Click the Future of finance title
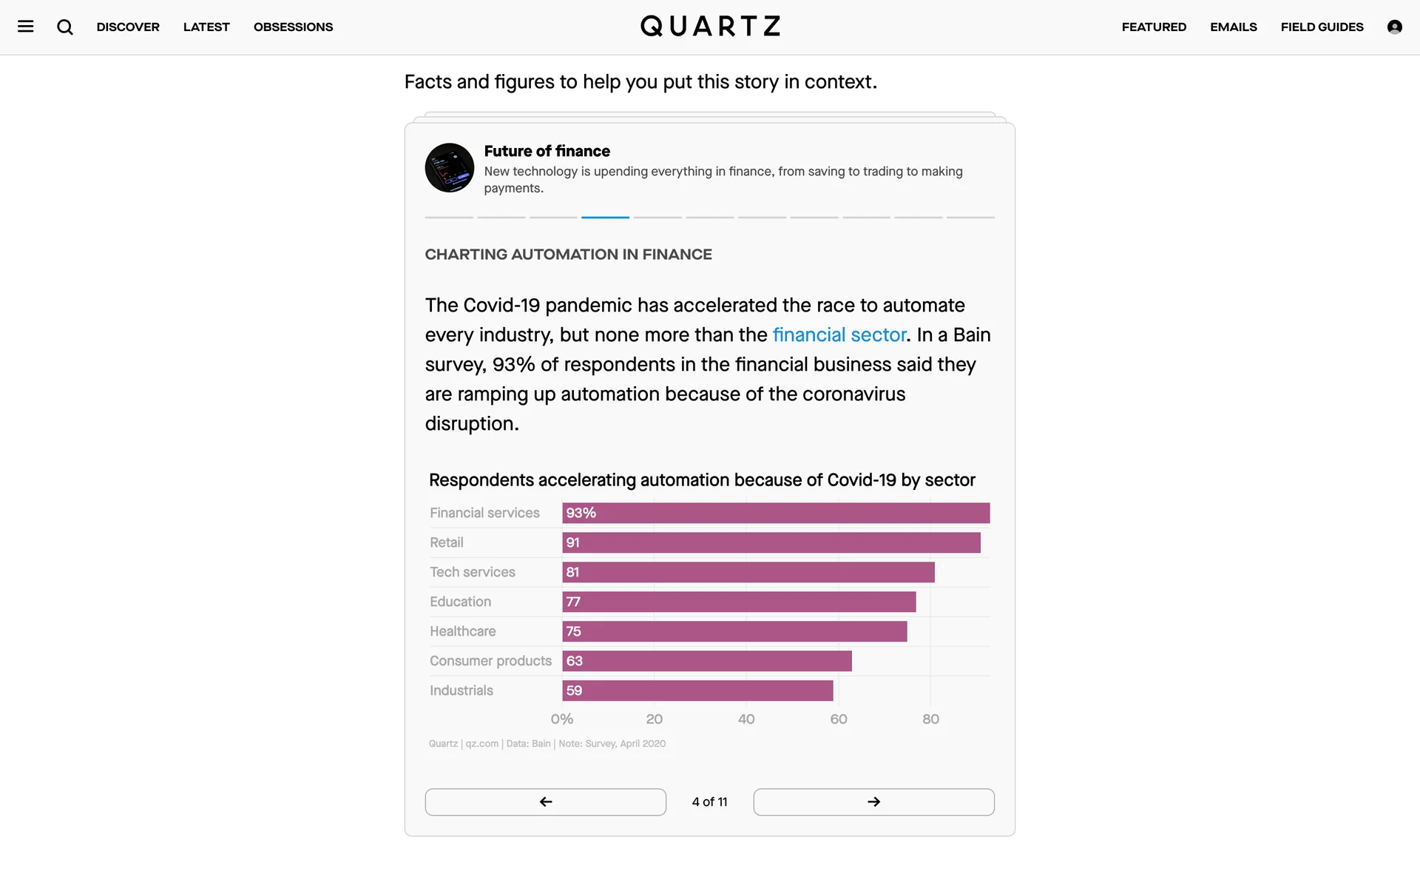Viewport: 1420px width, 888px height. 547,151
